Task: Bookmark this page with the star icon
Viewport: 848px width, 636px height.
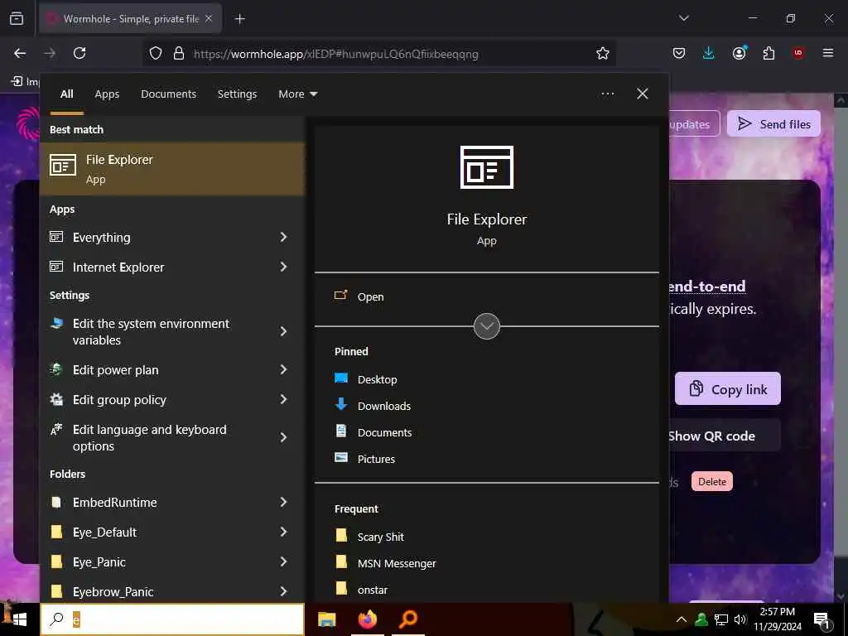Action: (603, 54)
